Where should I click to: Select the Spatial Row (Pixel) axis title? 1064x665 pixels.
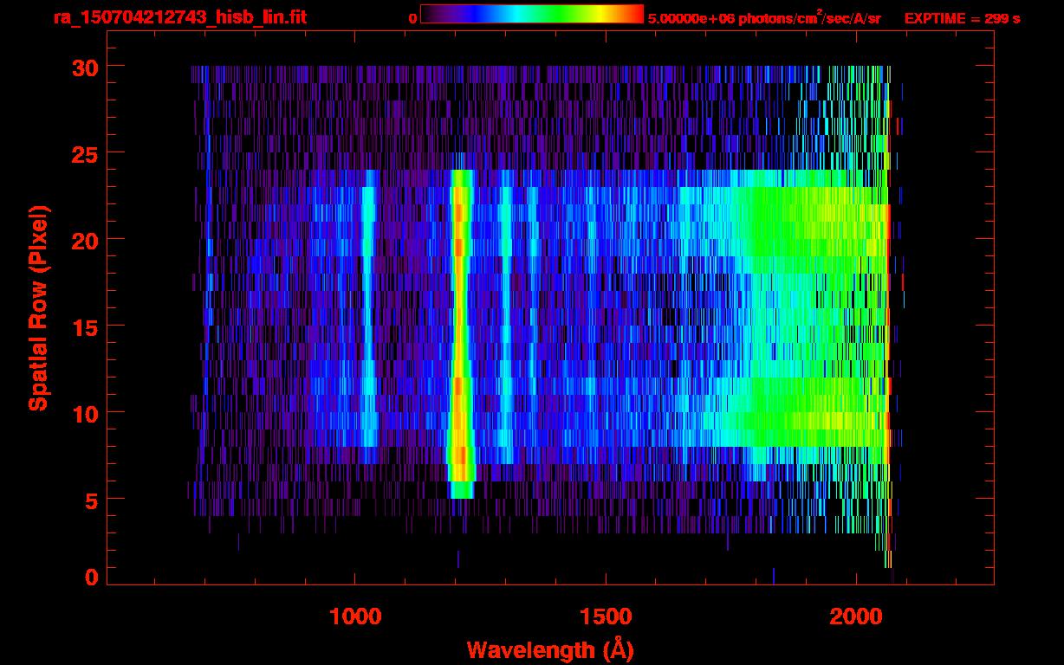tap(37, 307)
